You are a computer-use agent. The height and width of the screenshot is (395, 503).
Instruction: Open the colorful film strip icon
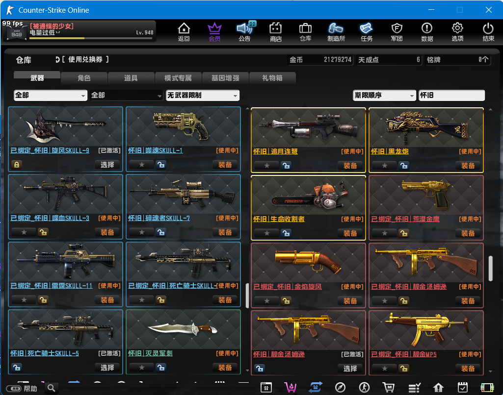(x=487, y=388)
